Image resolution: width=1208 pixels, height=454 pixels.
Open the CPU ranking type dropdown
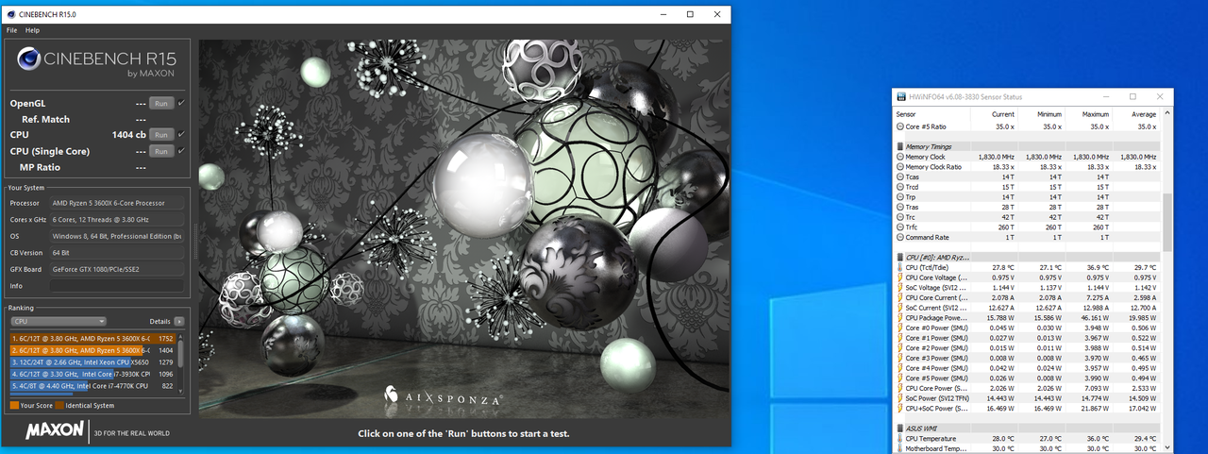[x=58, y=321]
